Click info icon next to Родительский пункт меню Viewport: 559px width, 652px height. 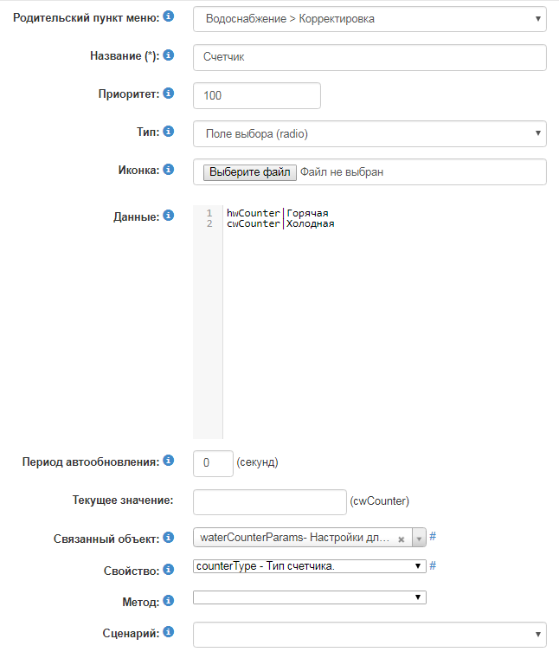(169, 16)
